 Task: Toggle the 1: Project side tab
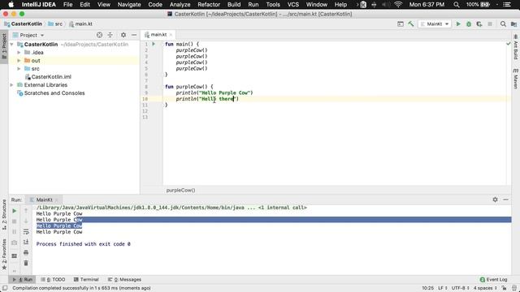[4, 46]
